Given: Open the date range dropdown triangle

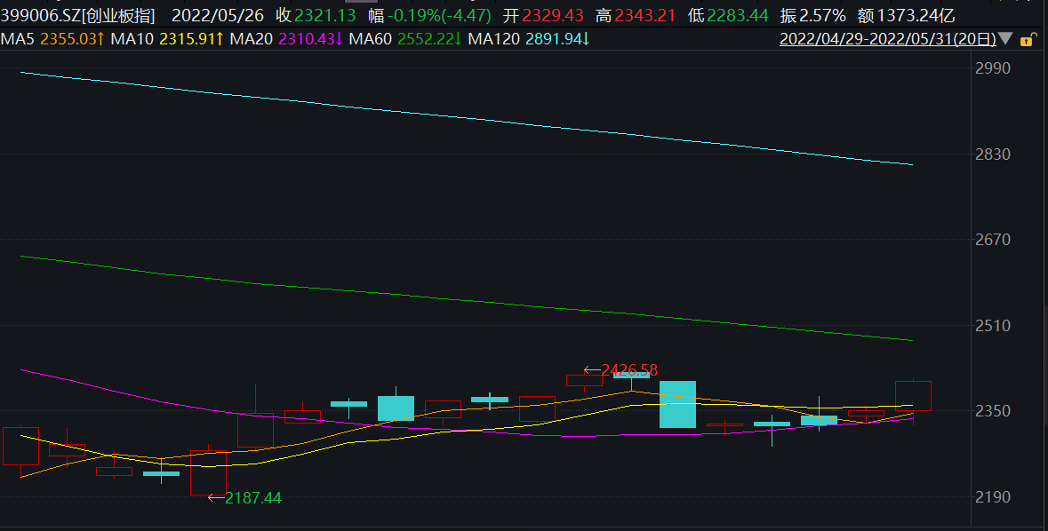Looking at the screenshot, I should [x=1005, y=39].
